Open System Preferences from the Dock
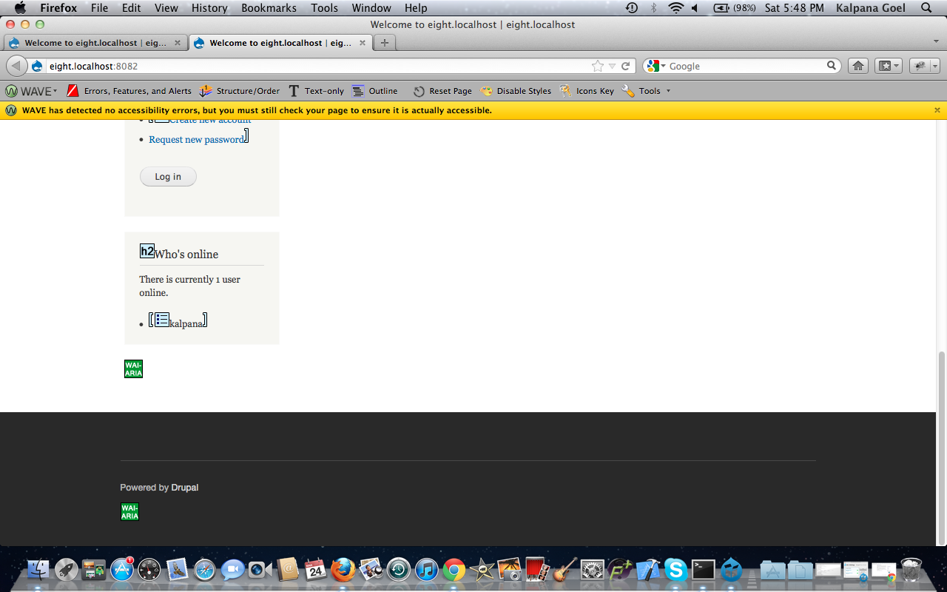The width and height of the screenshot is (947, 592). coord(592,570)
